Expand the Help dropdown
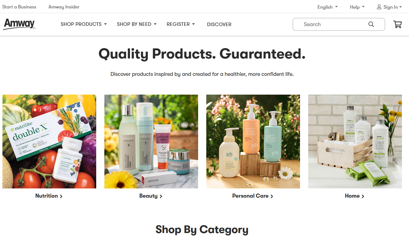Screen dimensions: 409x236 (x=357, y=7)
